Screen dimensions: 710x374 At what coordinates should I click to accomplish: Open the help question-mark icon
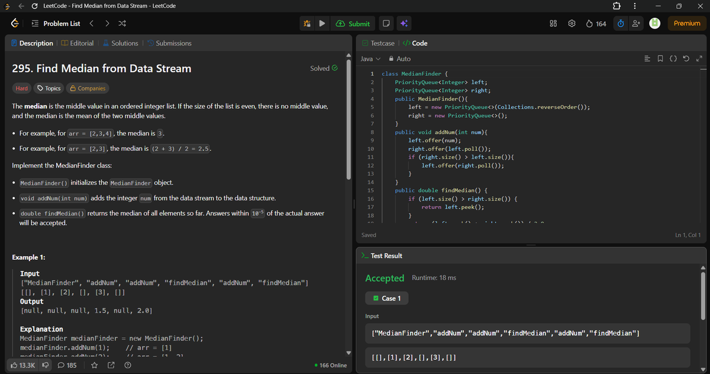[x=127, y=365]
